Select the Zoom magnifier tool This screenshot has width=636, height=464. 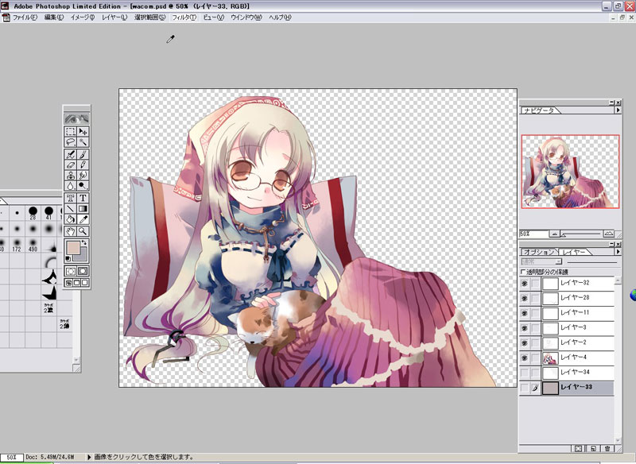tap(83, 231)
